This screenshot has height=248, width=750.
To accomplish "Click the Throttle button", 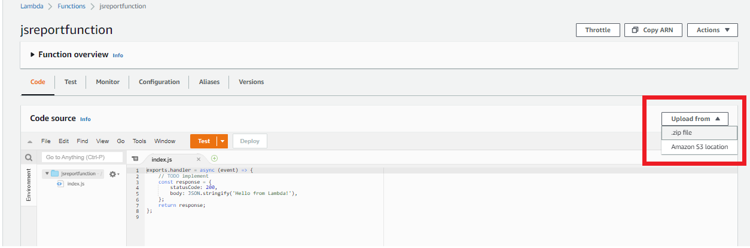I will [597, 30].
